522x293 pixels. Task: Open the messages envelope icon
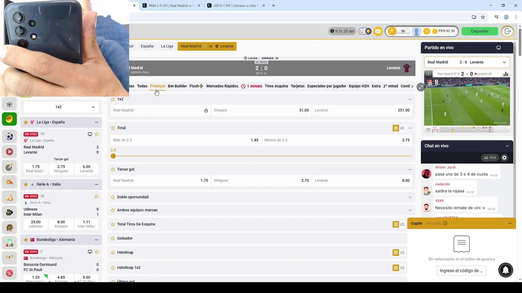[x=378, y=31]
